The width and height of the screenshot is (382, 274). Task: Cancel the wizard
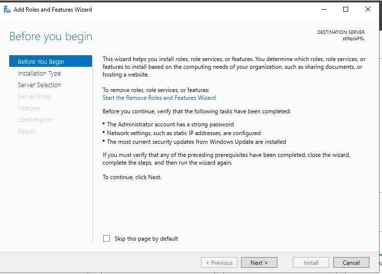(351, 263)
